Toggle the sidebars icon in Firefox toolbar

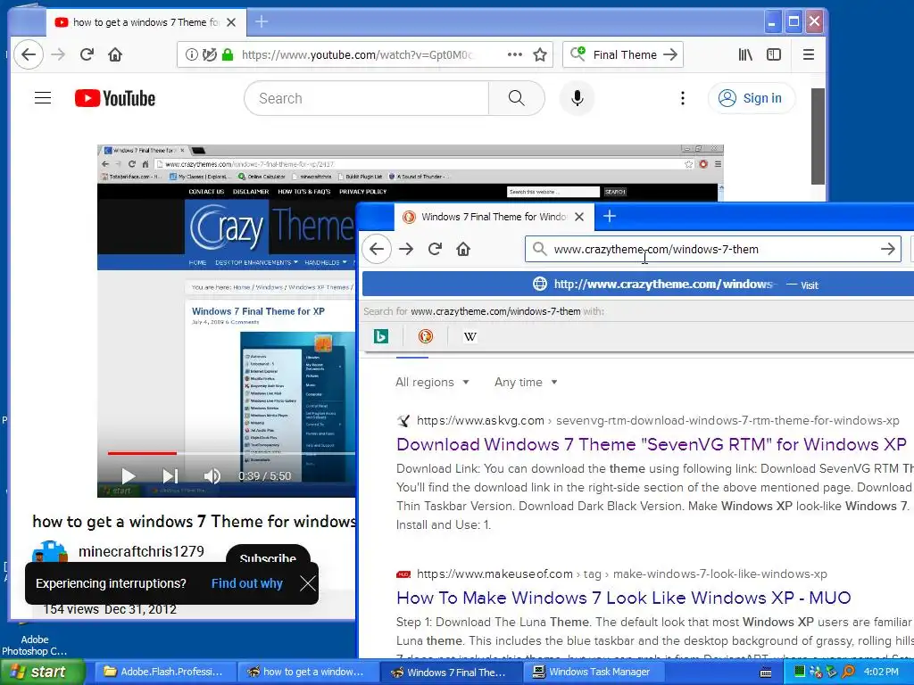point(774,54)
